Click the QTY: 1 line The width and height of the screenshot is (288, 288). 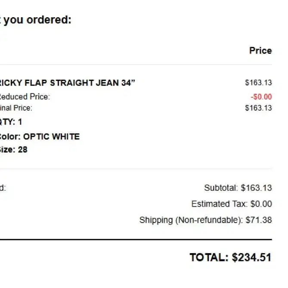11,122
